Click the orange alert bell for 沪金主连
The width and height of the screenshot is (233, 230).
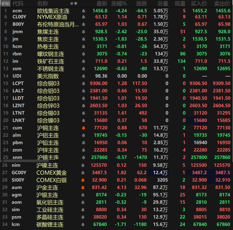tap(84, 187)
